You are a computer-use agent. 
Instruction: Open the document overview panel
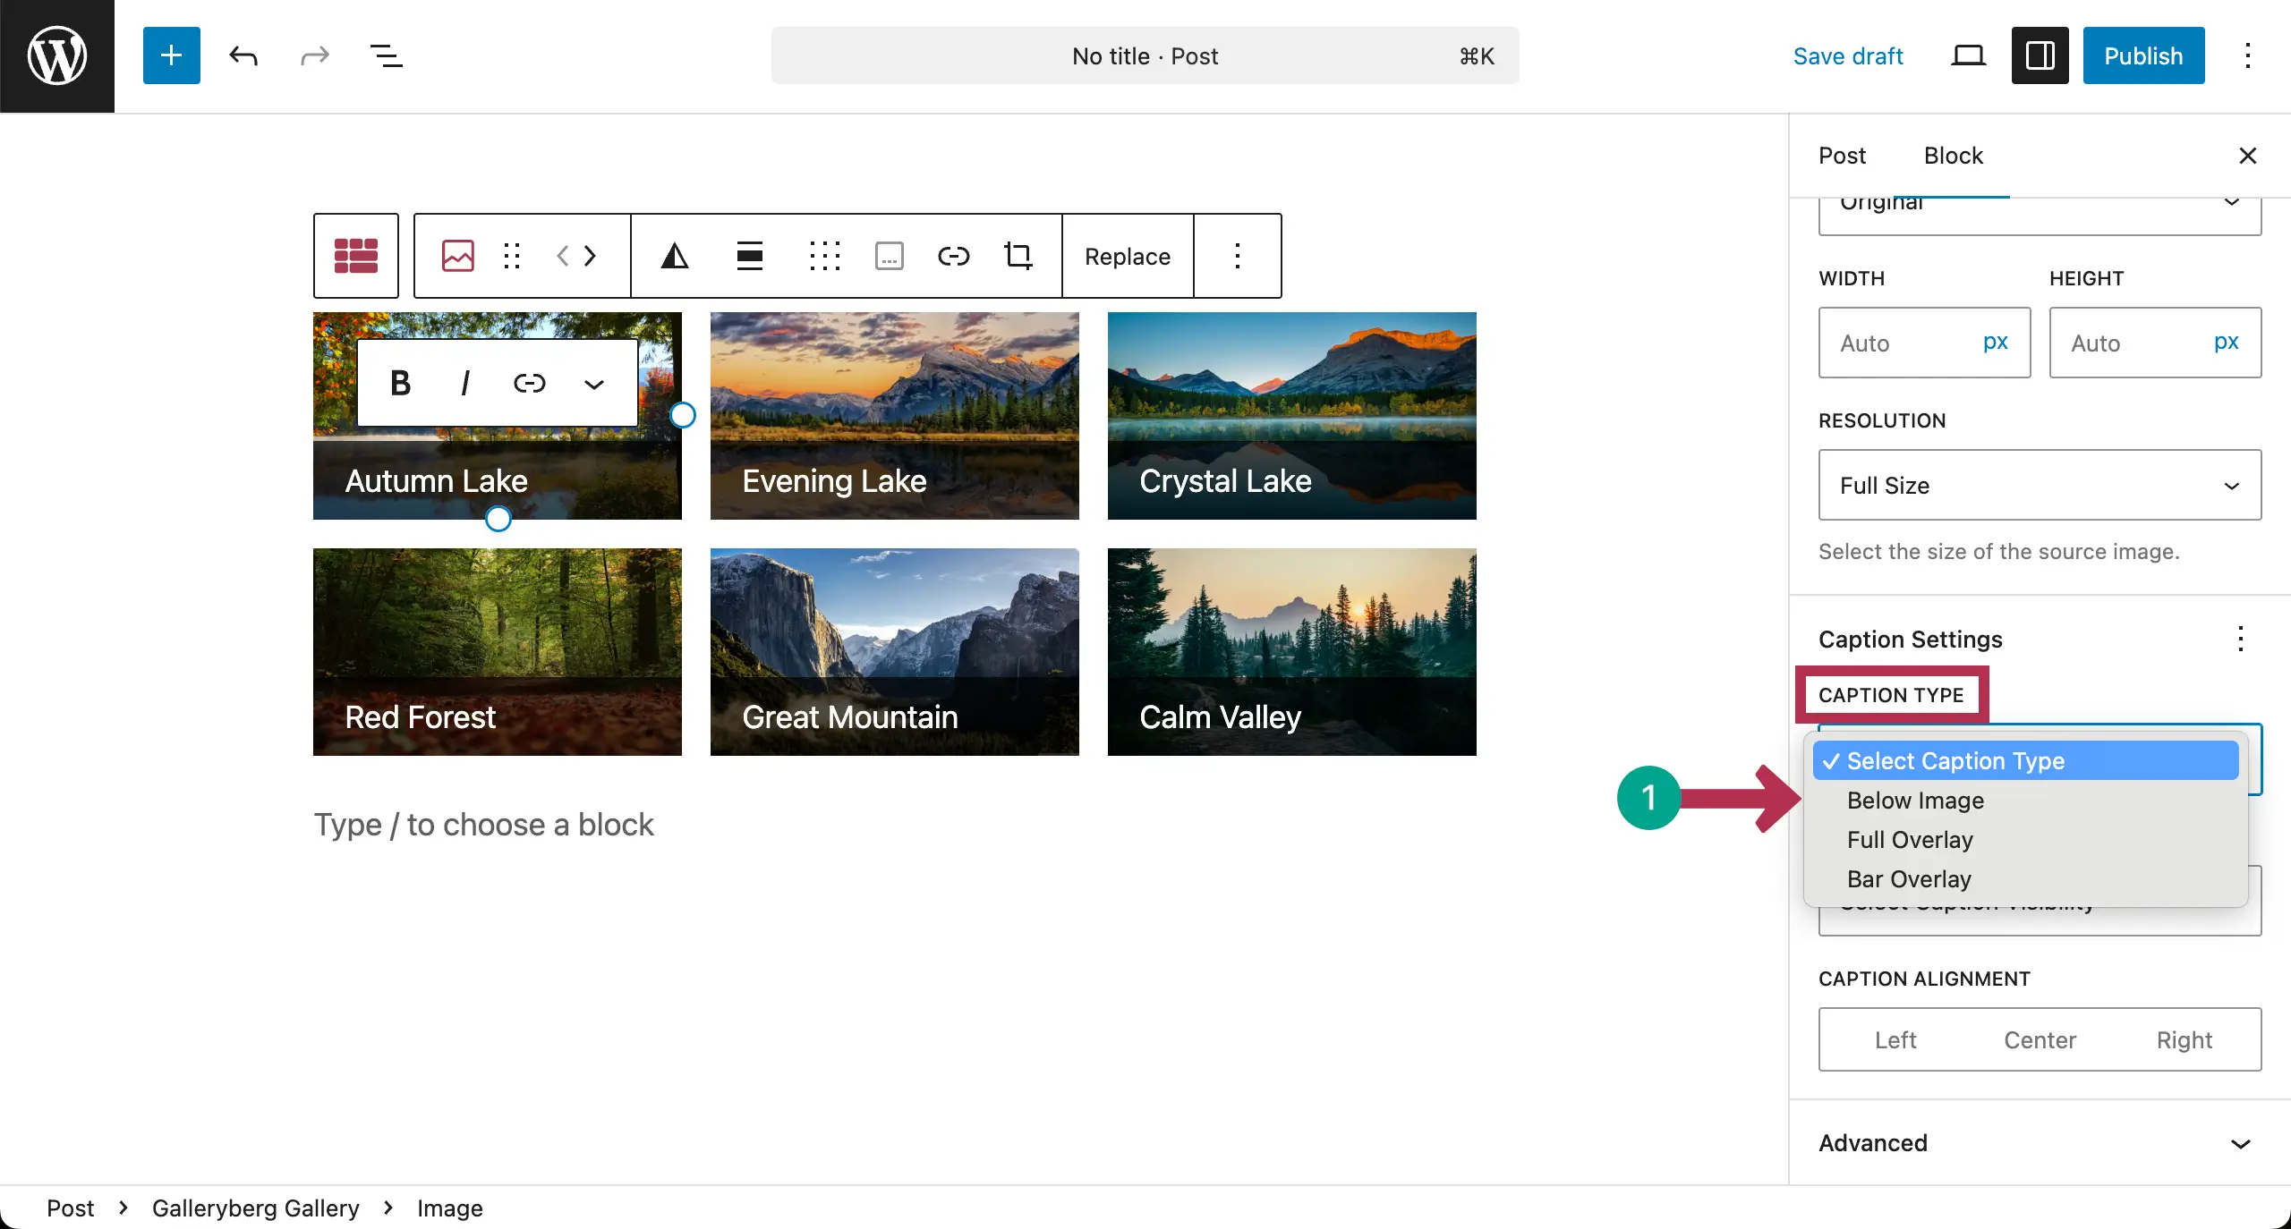[385, 55]
